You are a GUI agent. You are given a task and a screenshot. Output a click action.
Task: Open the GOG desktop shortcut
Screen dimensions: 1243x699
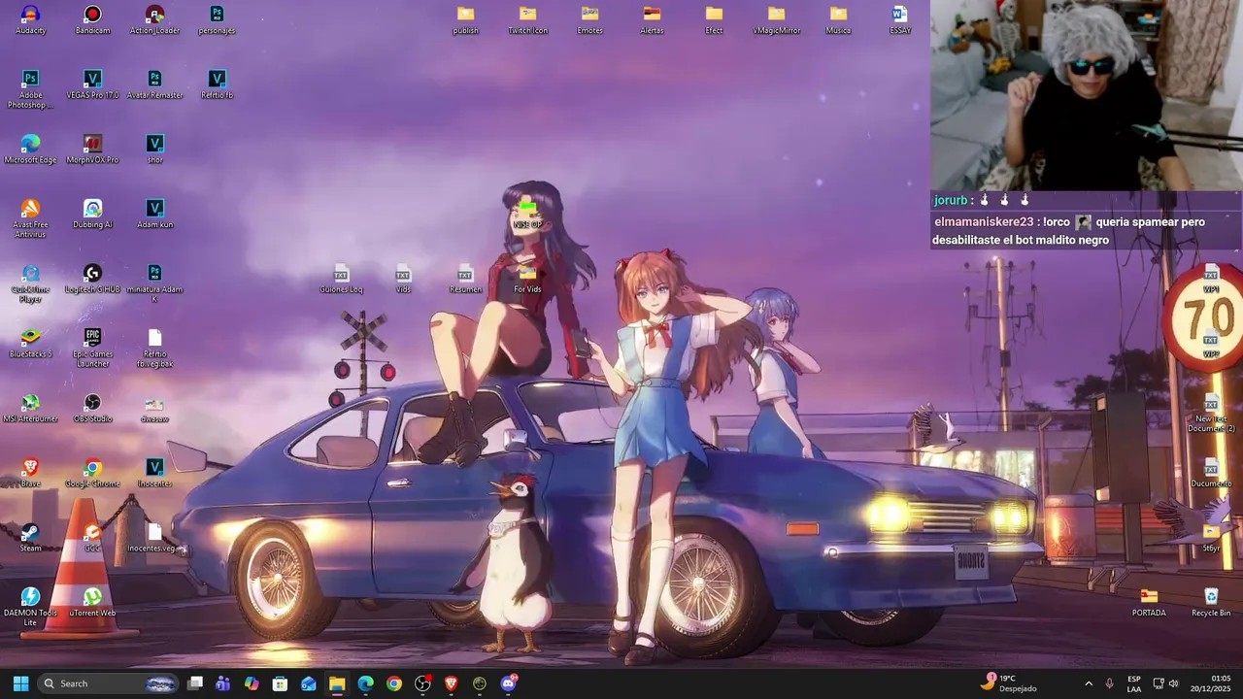(92, 538)
